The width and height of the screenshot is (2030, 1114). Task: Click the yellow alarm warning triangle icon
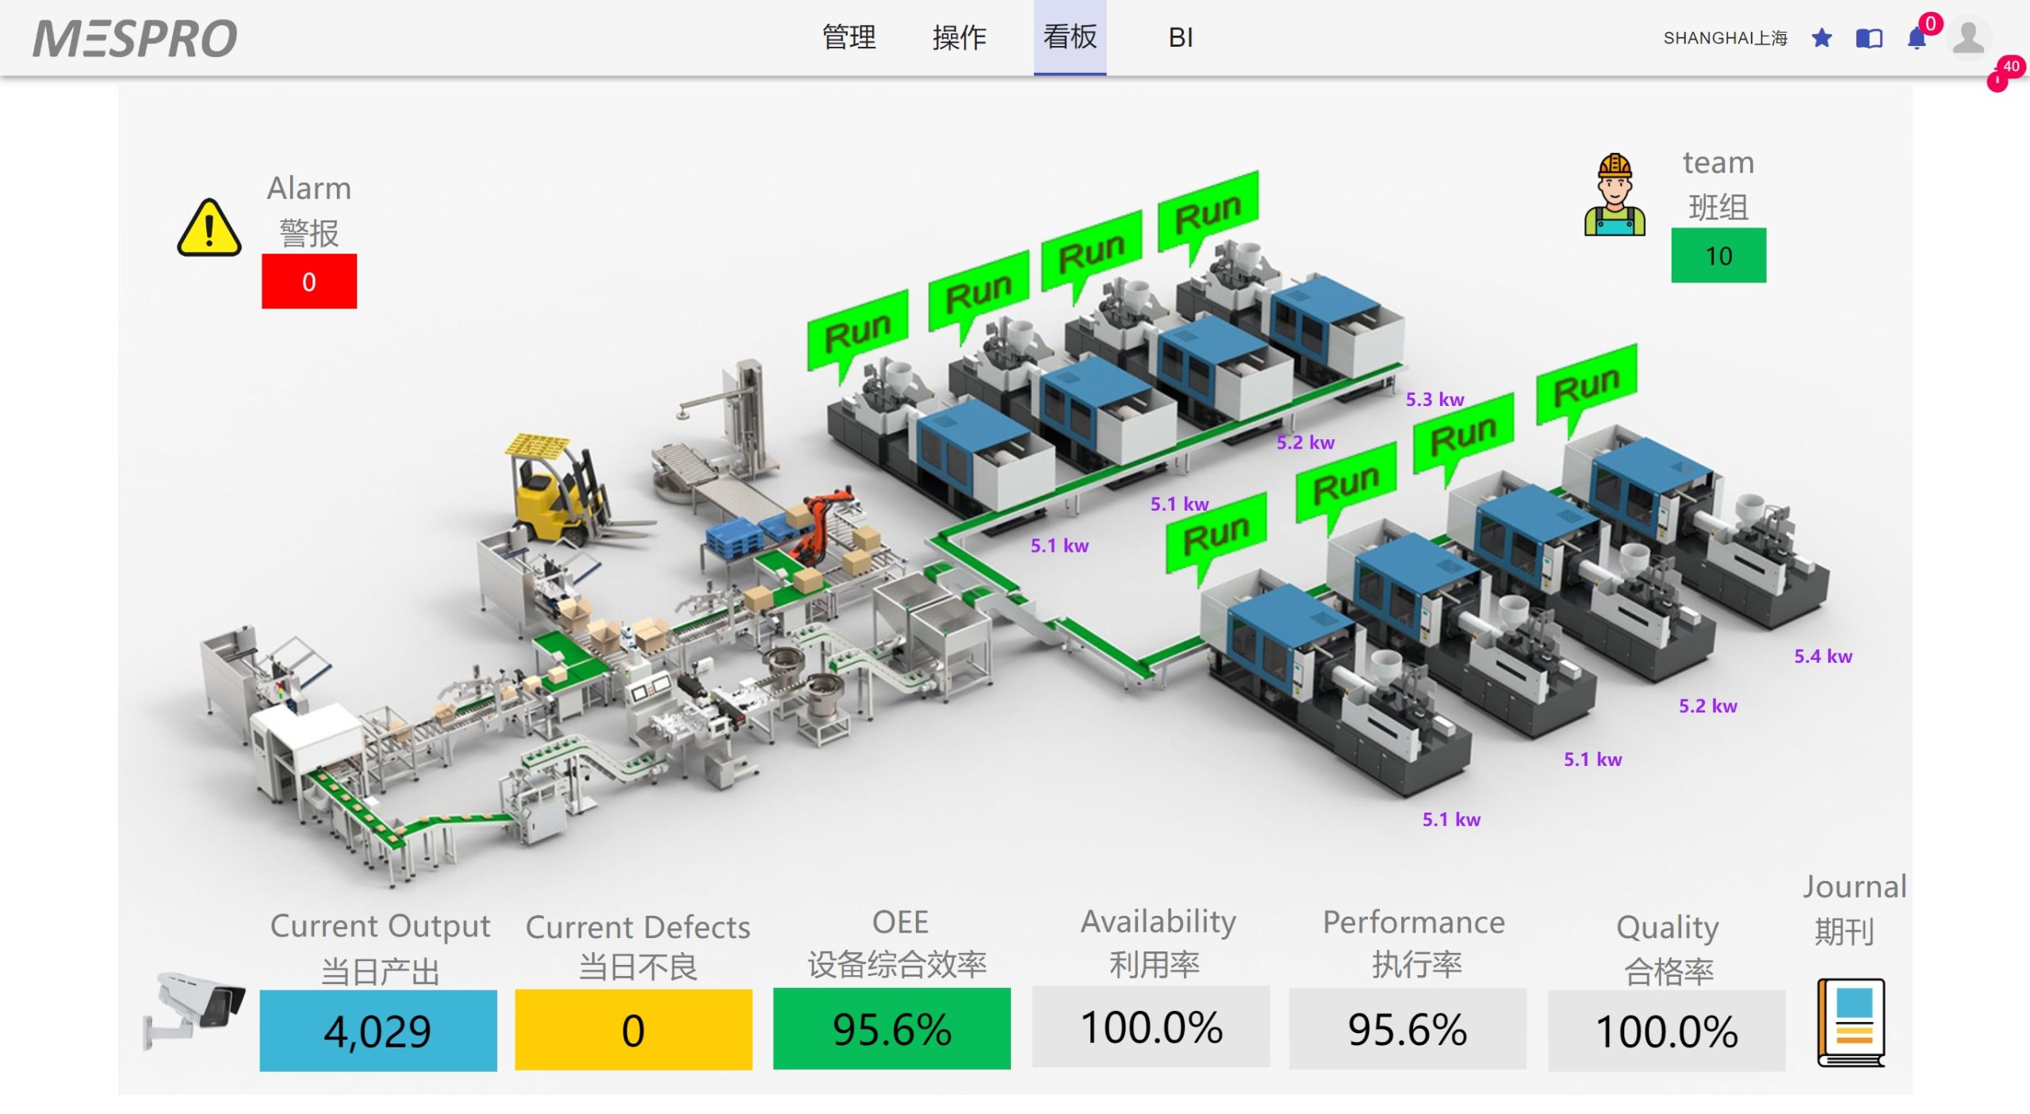pos(209,228)
